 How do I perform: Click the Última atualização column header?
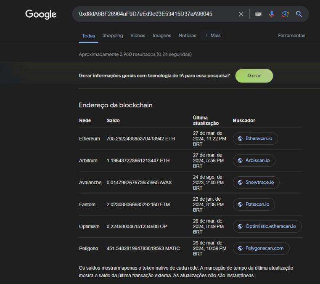click(x=206, y=120)
